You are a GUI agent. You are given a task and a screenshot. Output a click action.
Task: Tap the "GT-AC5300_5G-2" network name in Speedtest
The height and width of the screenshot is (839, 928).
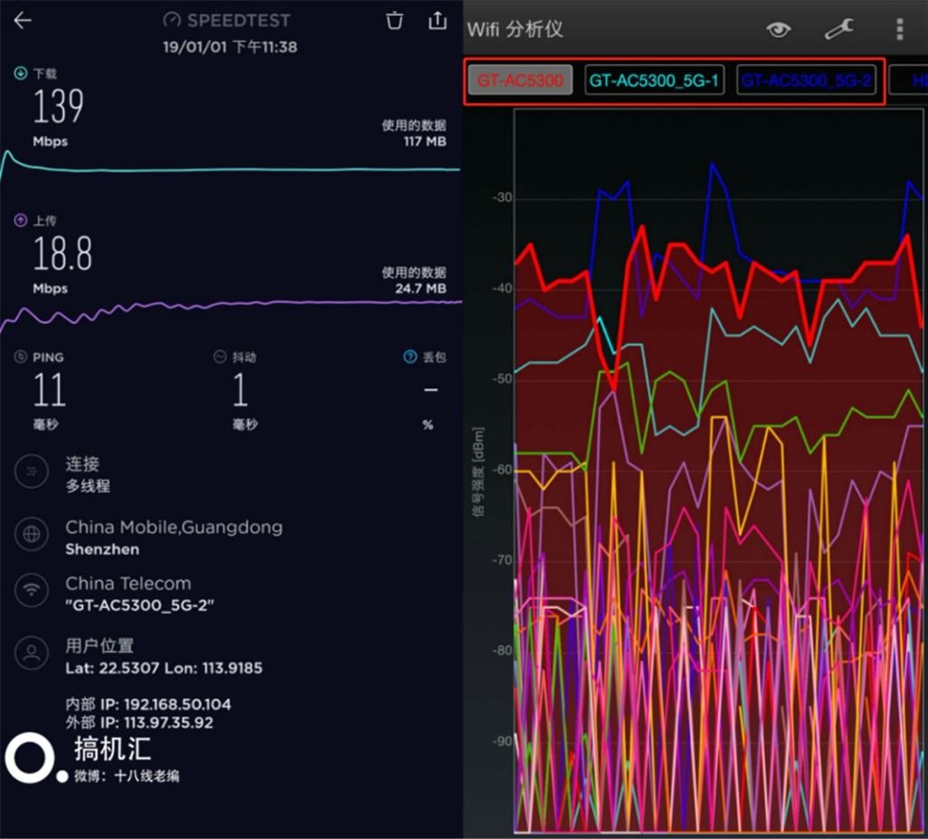point(139,605)
